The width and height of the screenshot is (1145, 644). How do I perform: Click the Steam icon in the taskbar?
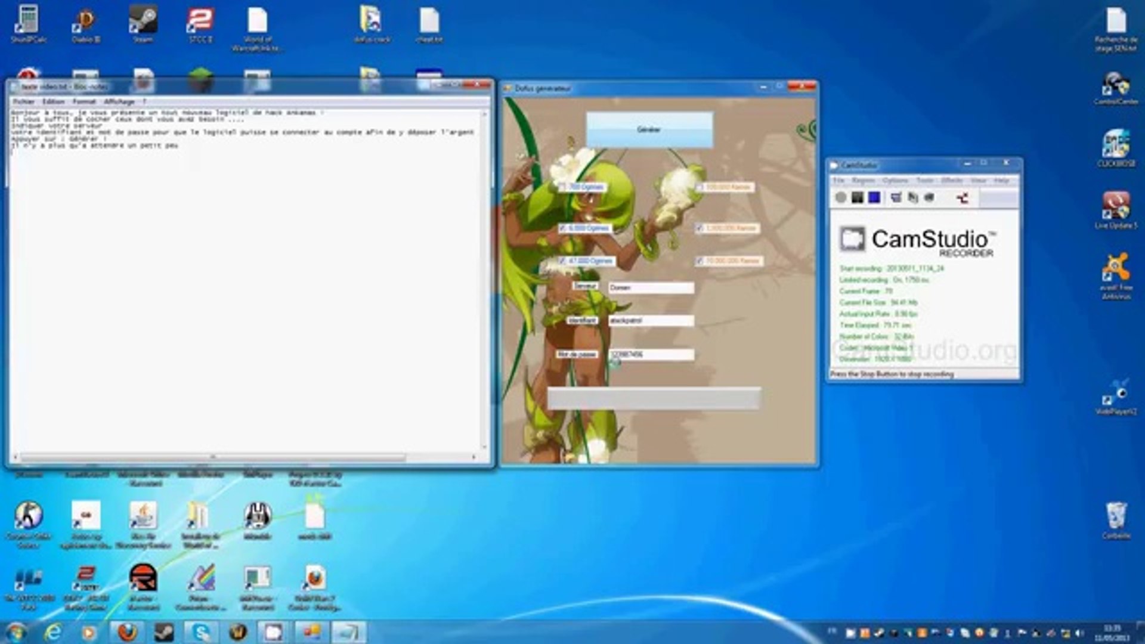click(x=164, y=632)
